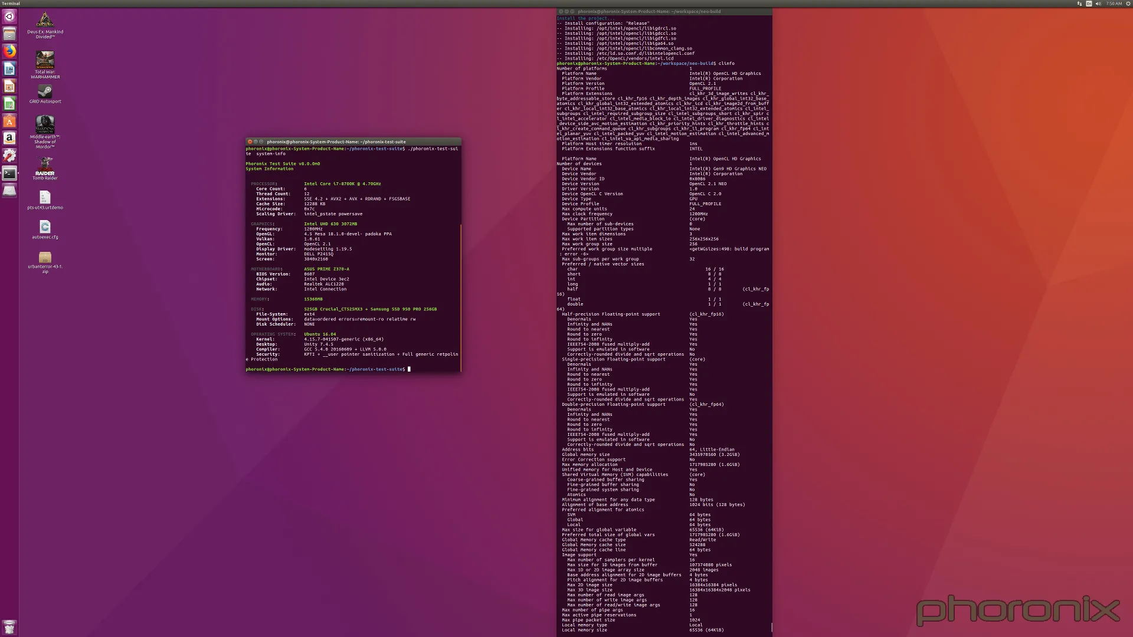Click '3435978560 (3.2GiB)' global memory value
The image size is (1133, 637).
(715, 454)
